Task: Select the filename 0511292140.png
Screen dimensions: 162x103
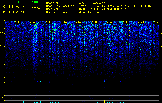Action: click(13, 7)
